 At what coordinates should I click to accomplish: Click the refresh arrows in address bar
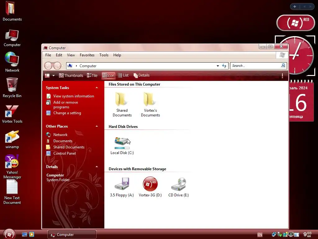tap(224, 66)
